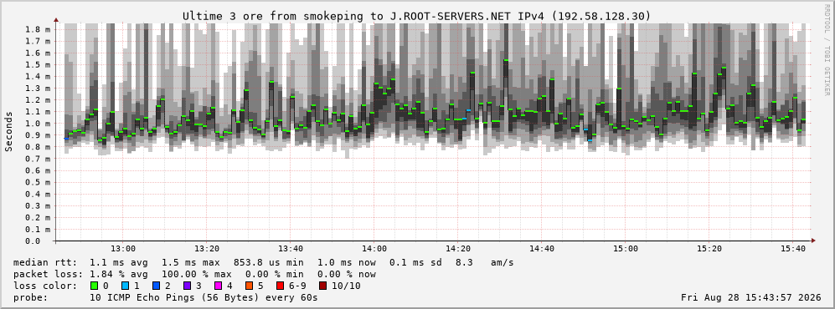The width and height of the screenshot is (835, 309).
Task: Click the Seconds vertical axis label
Action: coord(9,131)
